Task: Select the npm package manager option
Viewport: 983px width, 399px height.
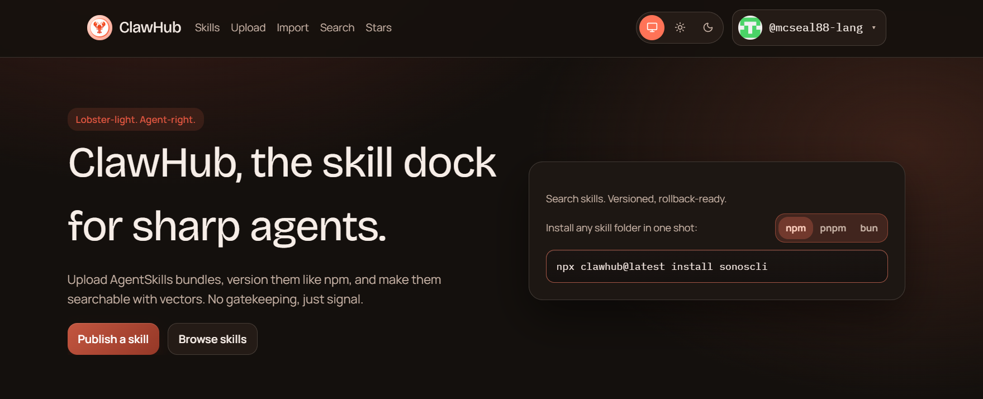Action: coord(795,228)
